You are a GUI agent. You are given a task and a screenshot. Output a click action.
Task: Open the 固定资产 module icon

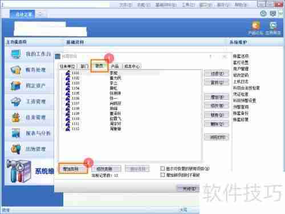pyautogui.click(x=16, y=86)
